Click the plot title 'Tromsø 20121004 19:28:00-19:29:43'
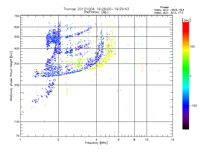This screenshot has height=152, width=203. [96, 9]
